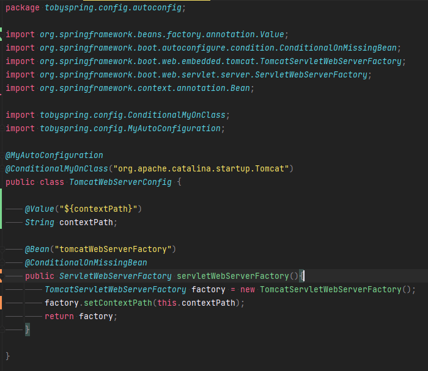
Task: Click import 'tobyspring.config.ConditionalMyOnClass'
Action: click(133, 115)
